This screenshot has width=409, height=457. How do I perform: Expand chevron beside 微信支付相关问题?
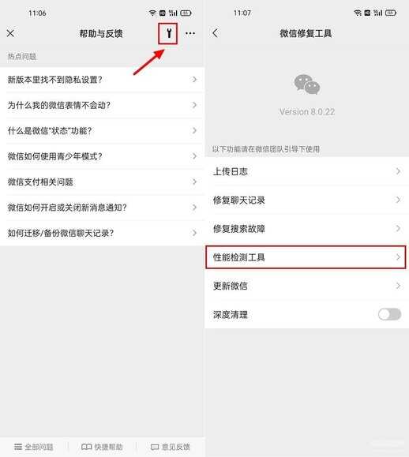pyautogui.click(x=194, y=182)
